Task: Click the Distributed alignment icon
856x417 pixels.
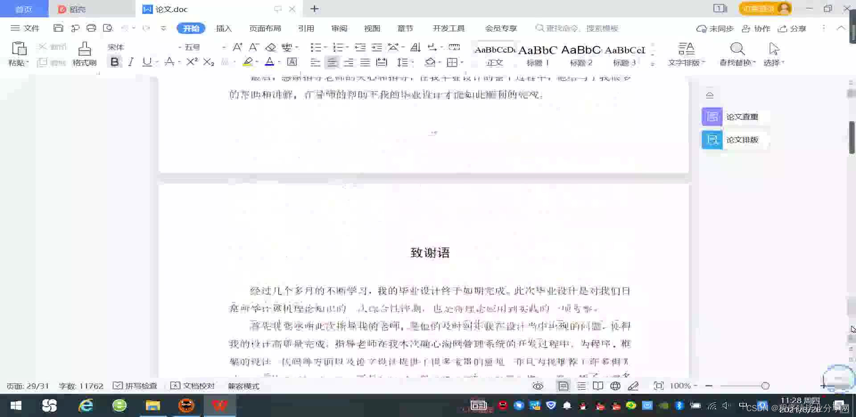Action: point(382,62)
